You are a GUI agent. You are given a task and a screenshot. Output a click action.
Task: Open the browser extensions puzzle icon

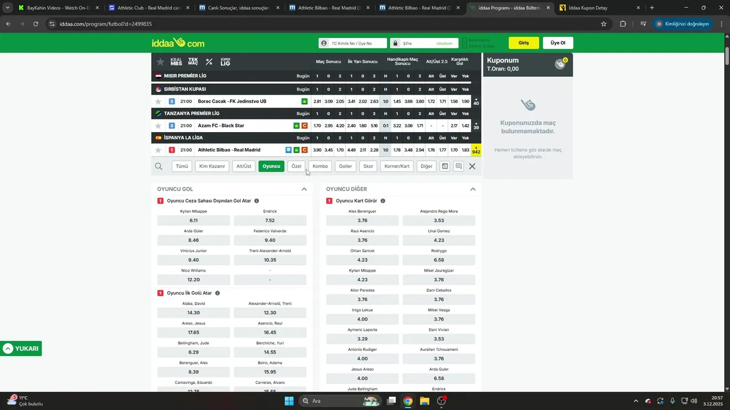623,24
